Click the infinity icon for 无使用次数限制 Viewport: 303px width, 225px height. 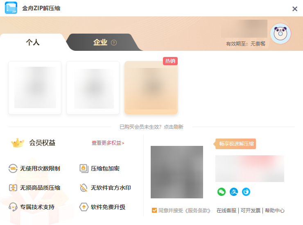pyautogui.click(x=13, y=168)
